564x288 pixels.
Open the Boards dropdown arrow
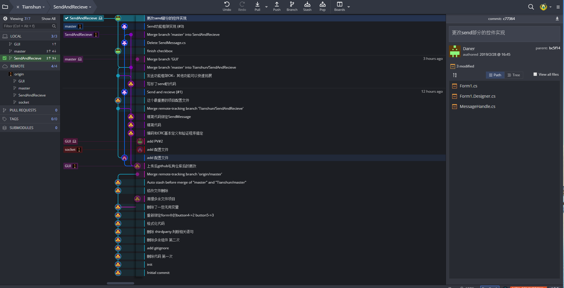click(348, 7)
